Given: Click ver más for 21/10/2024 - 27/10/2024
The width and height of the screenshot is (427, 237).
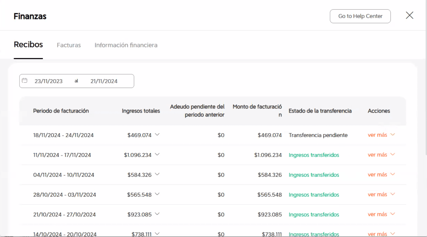Looking at the screenshot, I should [381, 214].
